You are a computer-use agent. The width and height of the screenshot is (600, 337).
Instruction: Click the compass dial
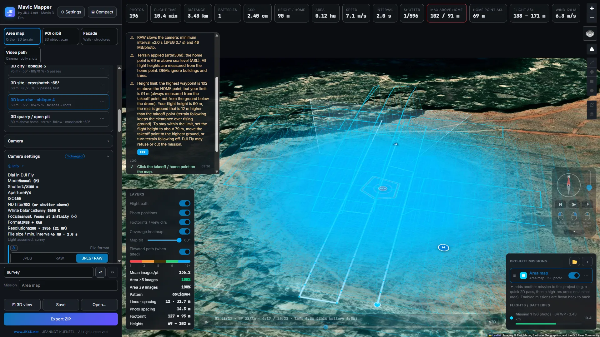click(x=568, y=185)
